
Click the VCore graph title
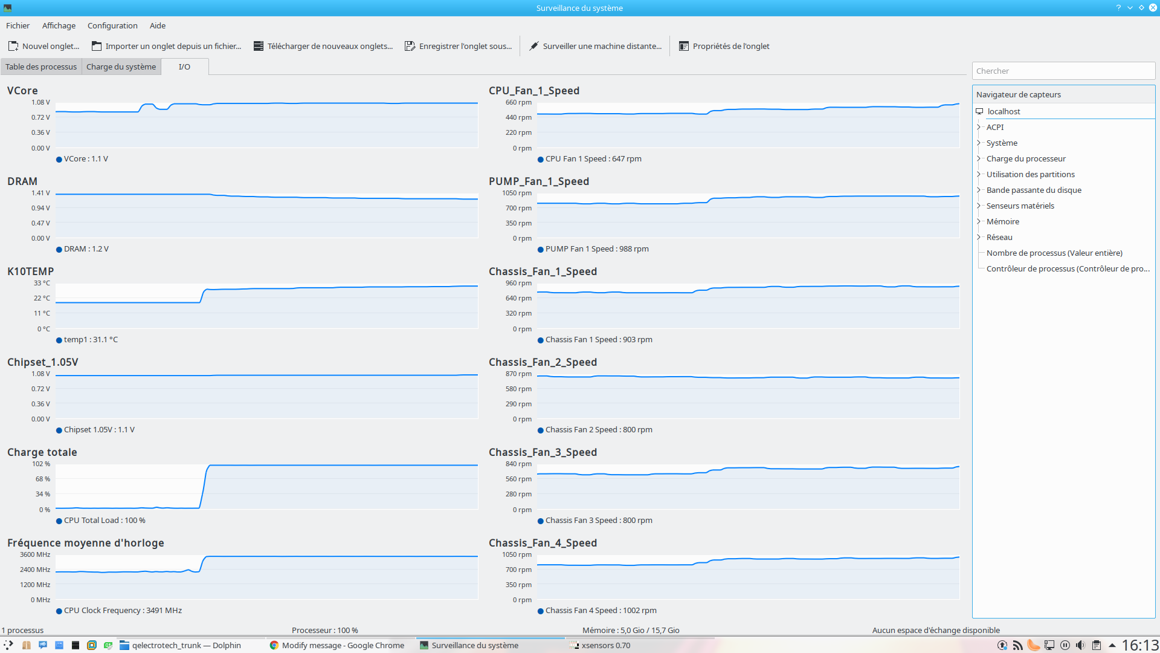point(22,91)
